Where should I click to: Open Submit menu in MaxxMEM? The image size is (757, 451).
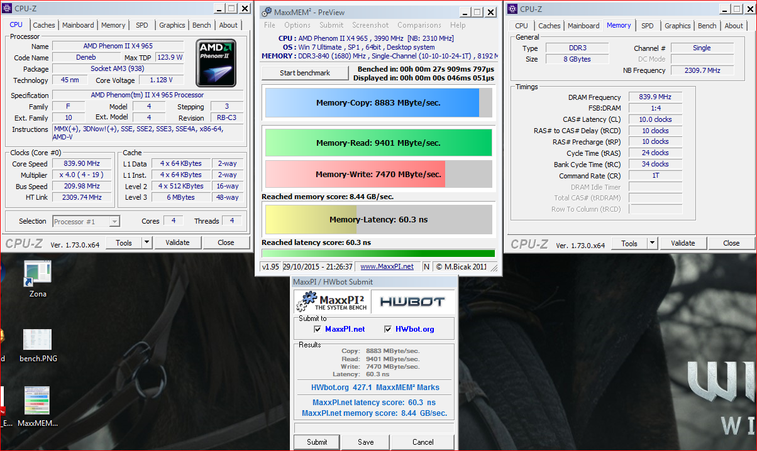click(x=331, y=25)
